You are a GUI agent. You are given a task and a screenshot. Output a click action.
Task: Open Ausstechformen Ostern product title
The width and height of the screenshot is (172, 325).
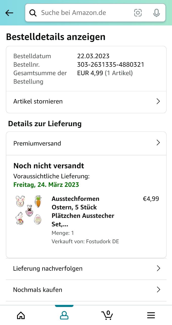point(83,211)
